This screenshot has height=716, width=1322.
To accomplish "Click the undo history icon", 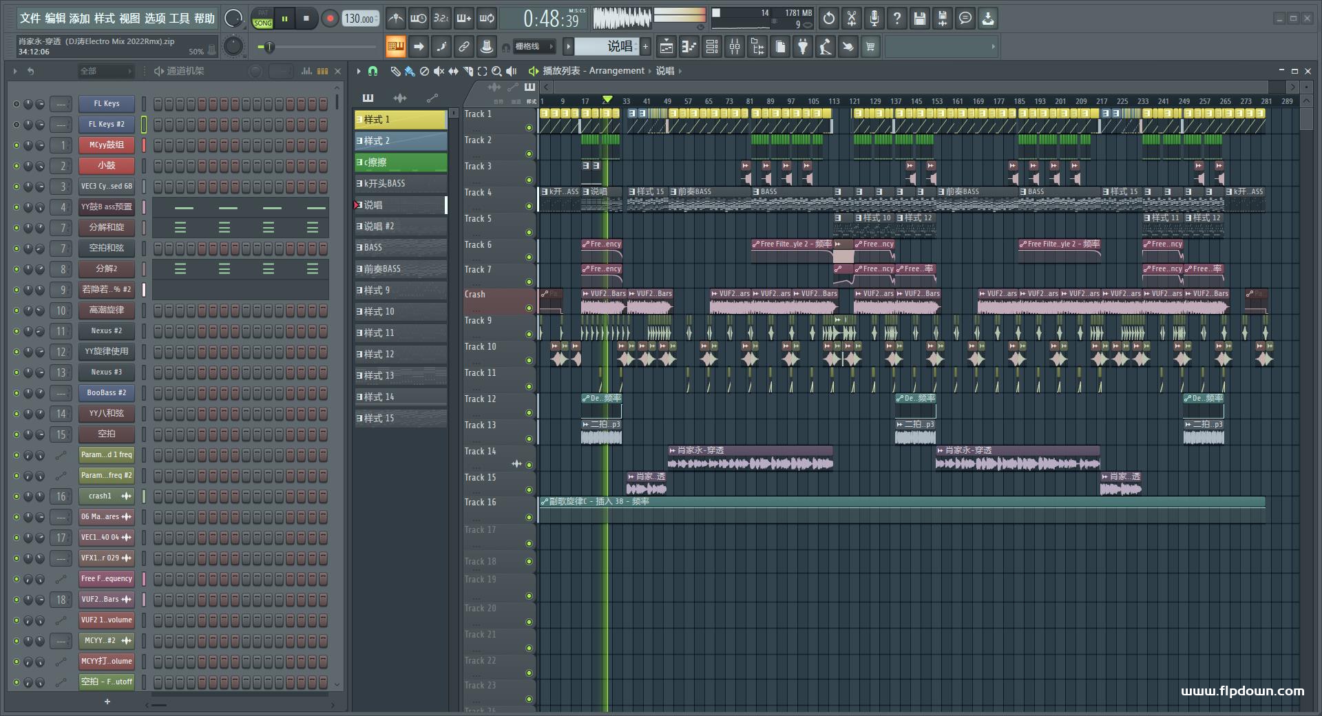I will [x=829, y=19].
